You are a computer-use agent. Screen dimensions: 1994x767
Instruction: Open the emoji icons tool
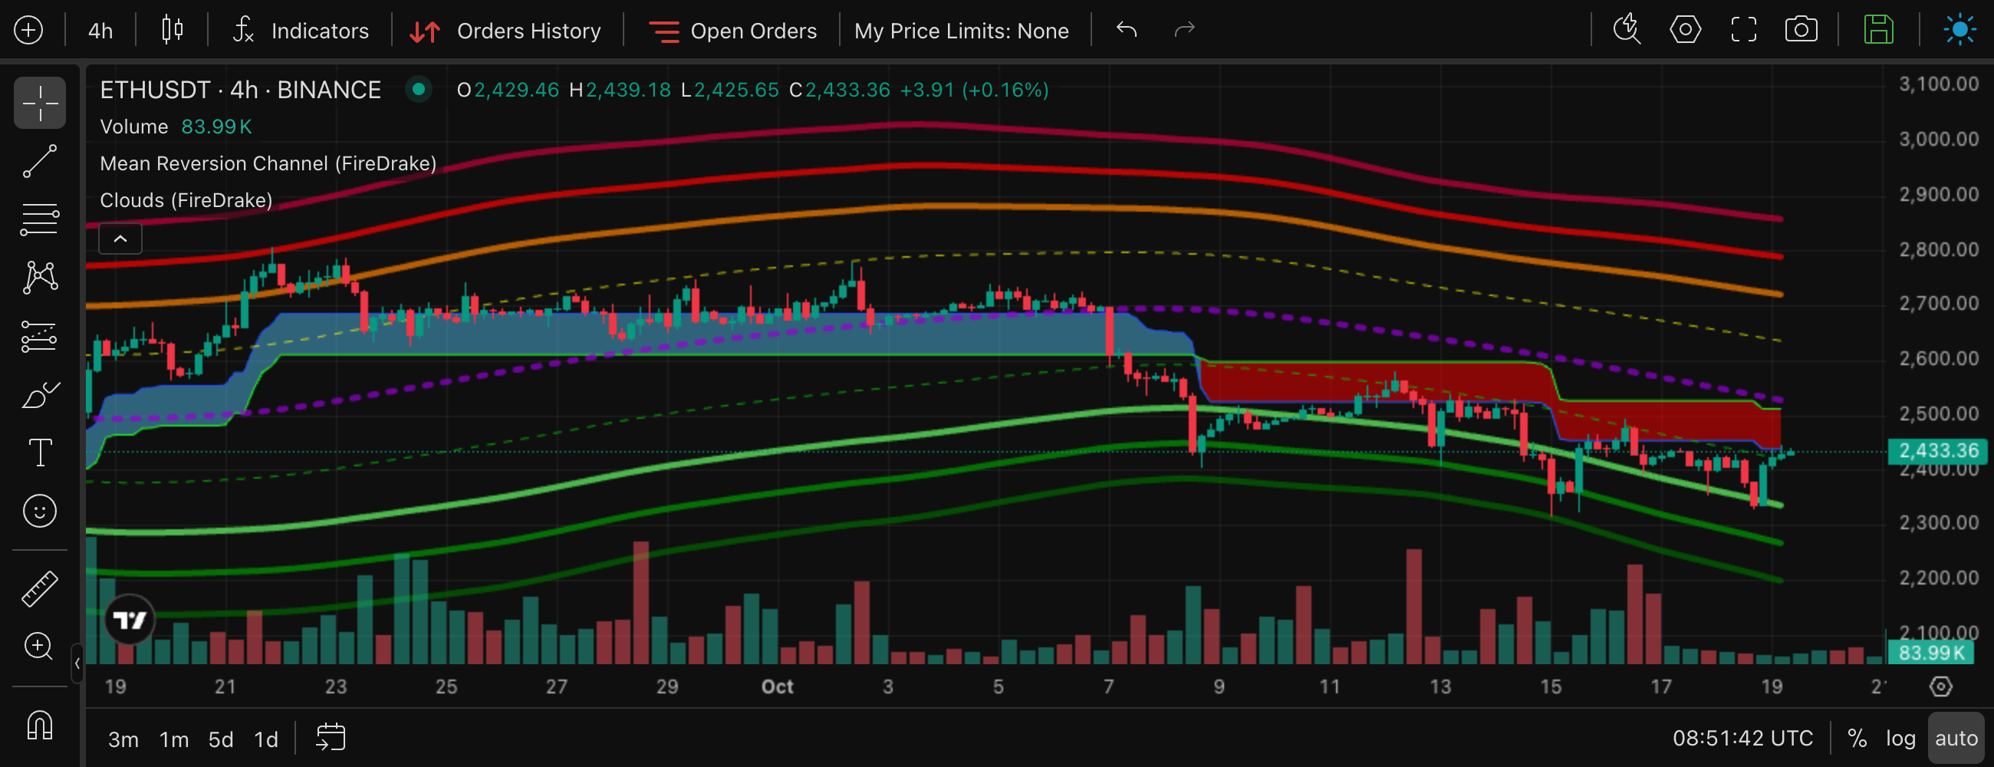[x=39, y=511]
